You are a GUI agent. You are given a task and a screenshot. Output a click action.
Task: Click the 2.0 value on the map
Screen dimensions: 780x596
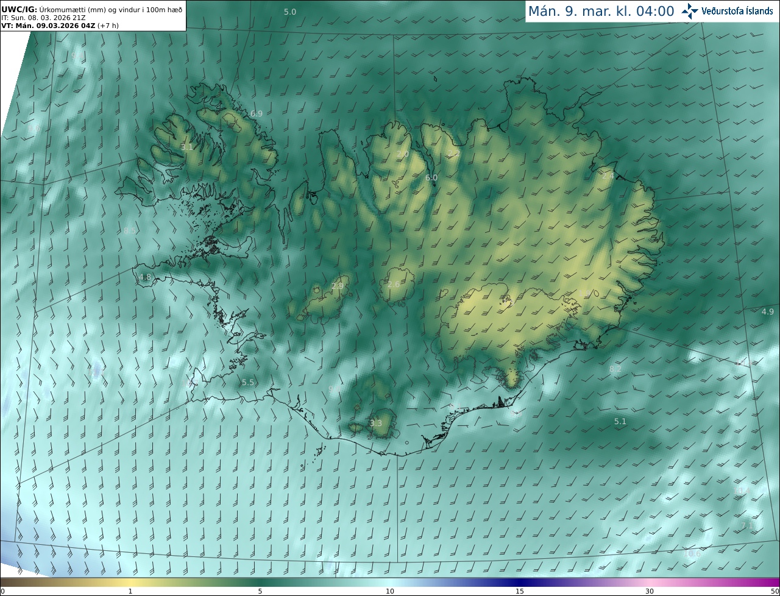(x=403, y=154)
